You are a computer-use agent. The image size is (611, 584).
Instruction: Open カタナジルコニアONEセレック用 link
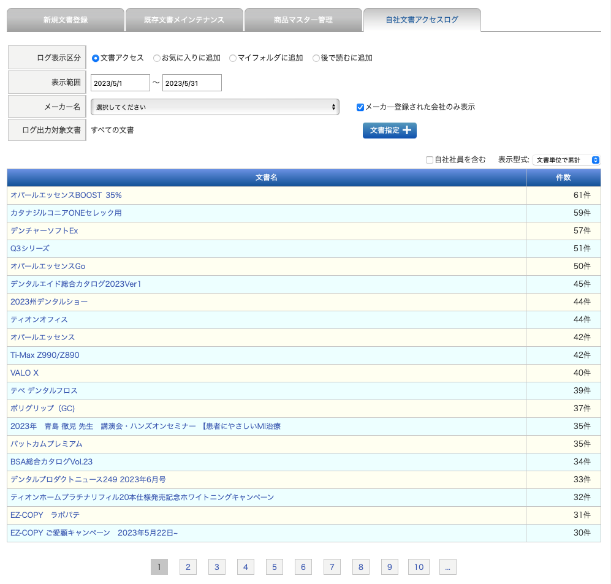coord(66,213)
